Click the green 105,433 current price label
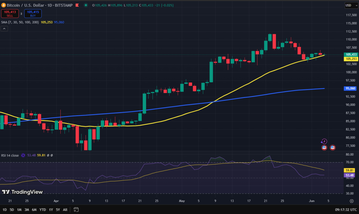The width and height of the screenshot is (359, 214). click(x=351, y=54)
